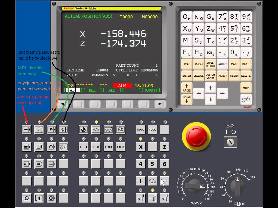Click the minus direction jog button under the cursor
Screen dimensions: 278x208
[x=165, y=181]
